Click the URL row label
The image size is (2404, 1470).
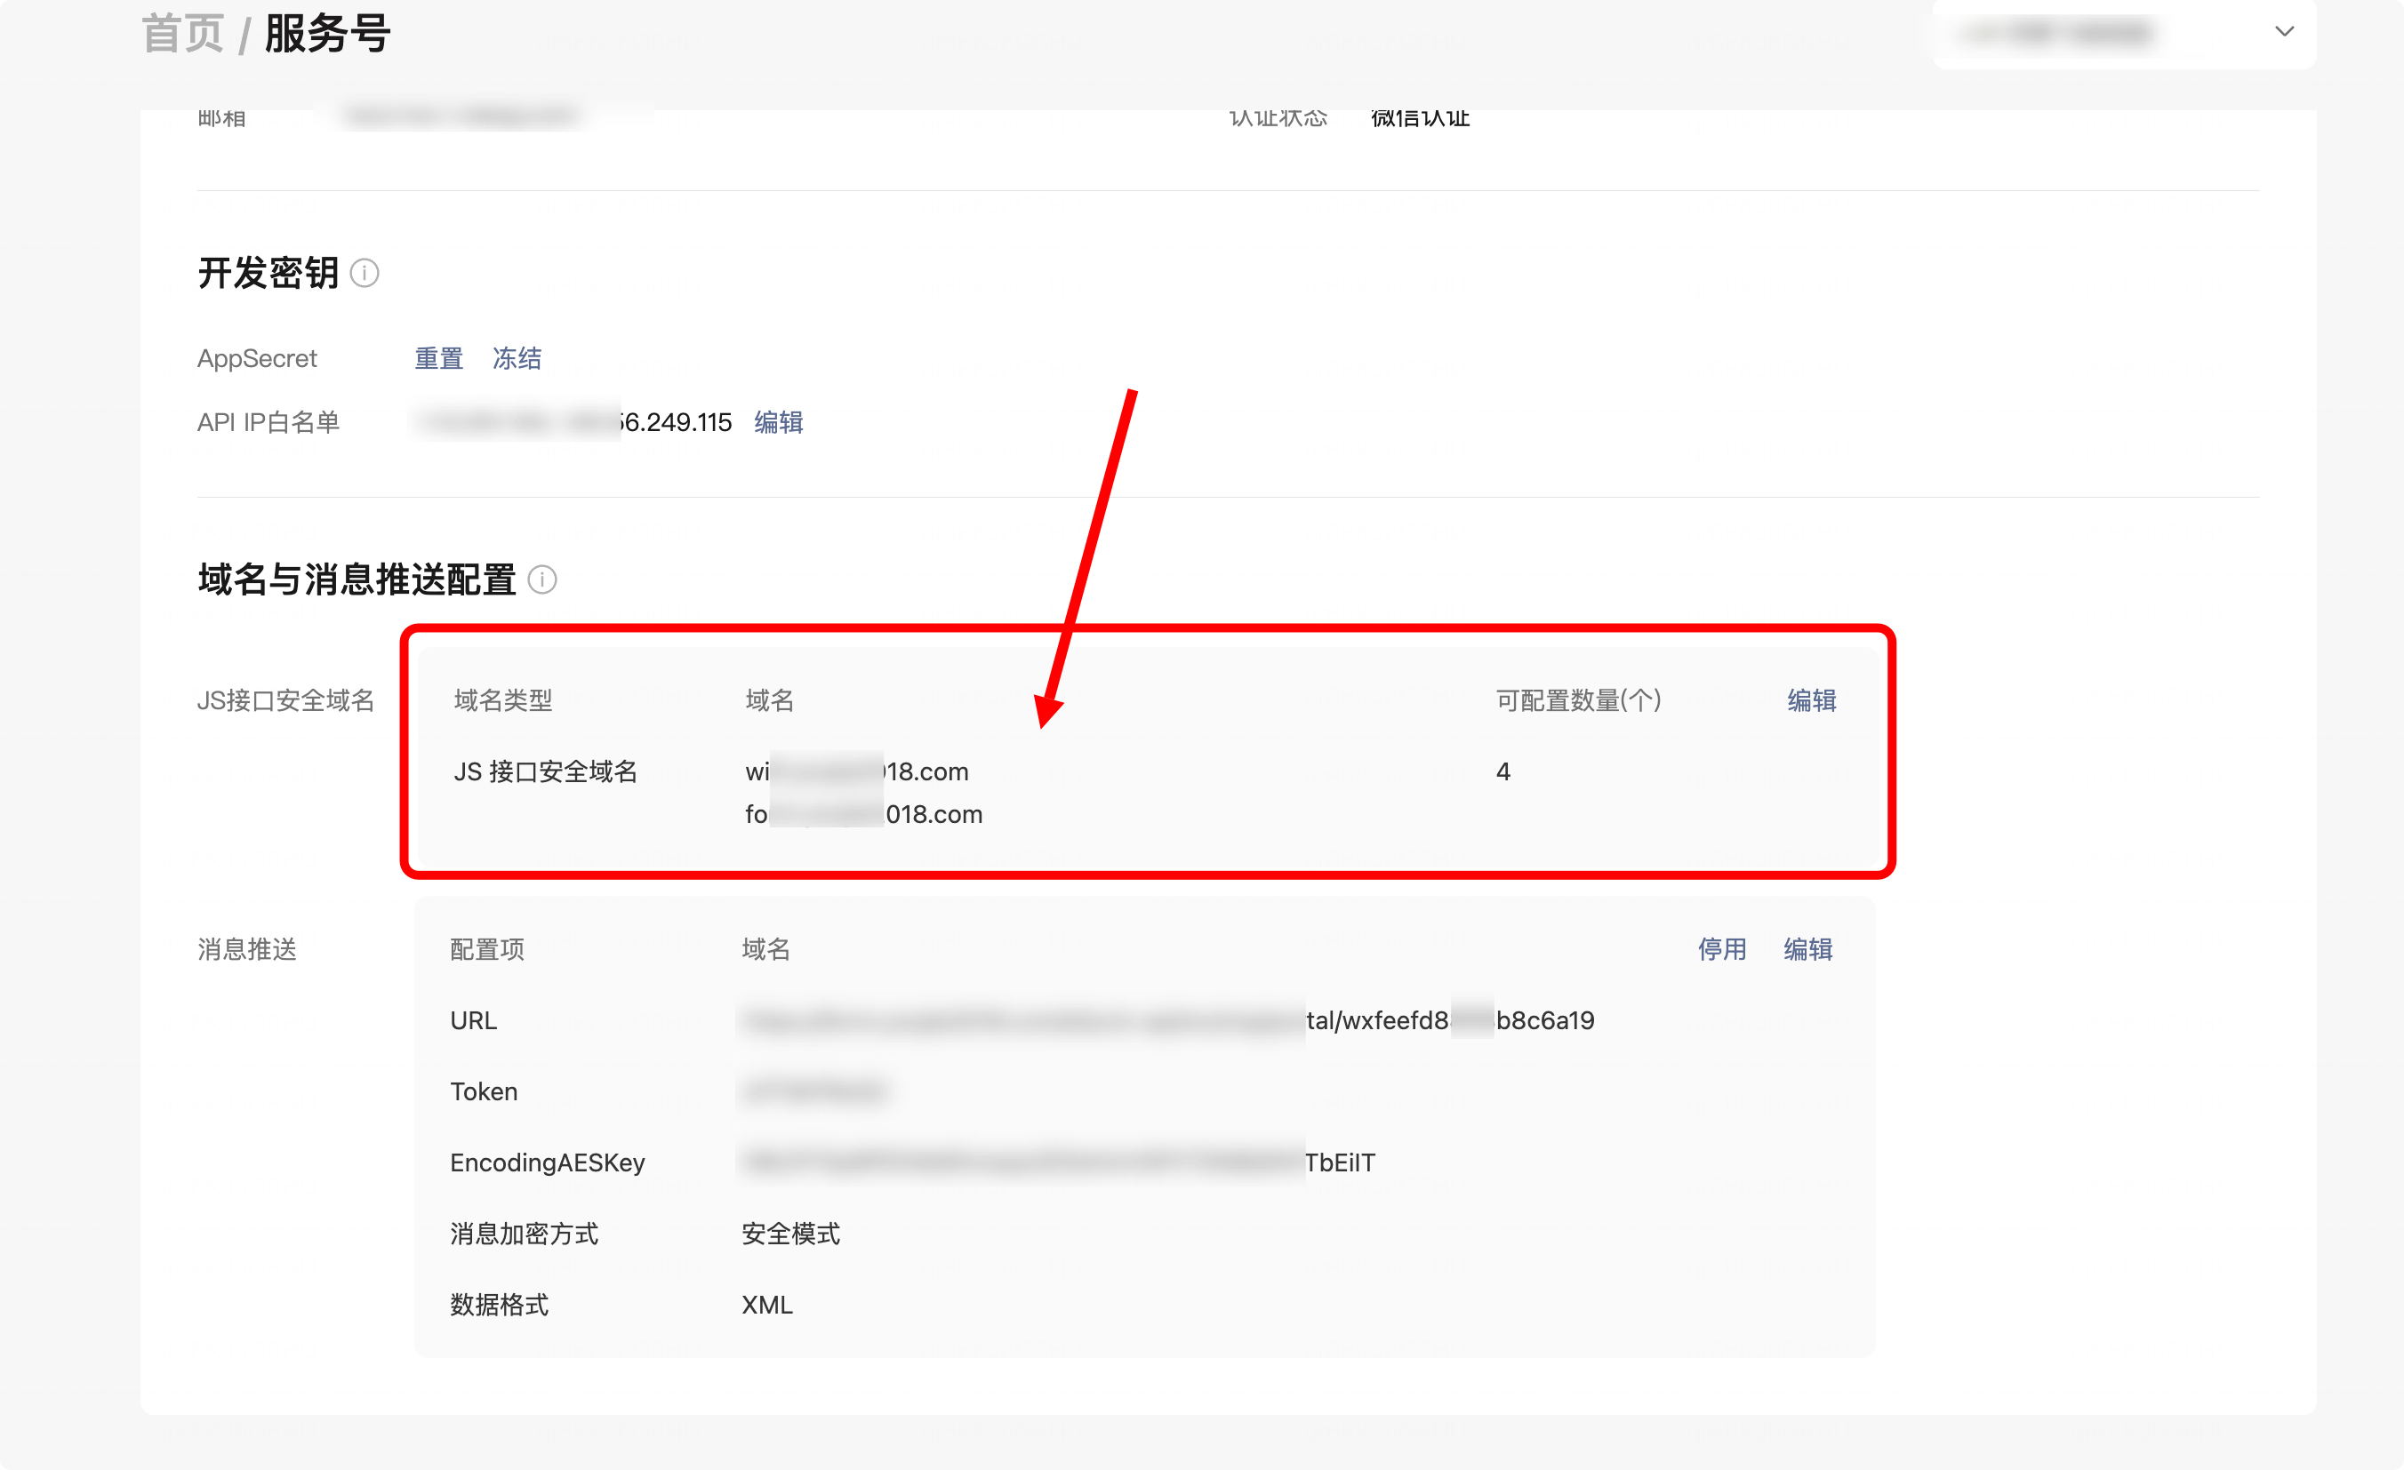pyautogui.click(x=473, y=1020)
